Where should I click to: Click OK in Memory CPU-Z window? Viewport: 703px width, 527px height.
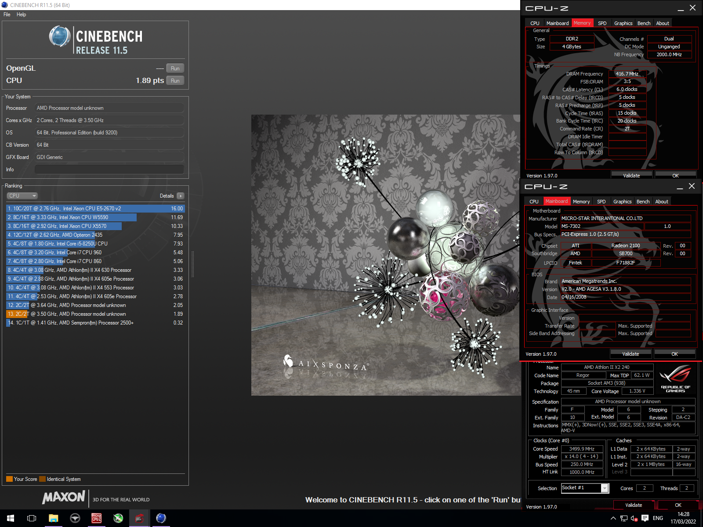[x=676, y=175]
